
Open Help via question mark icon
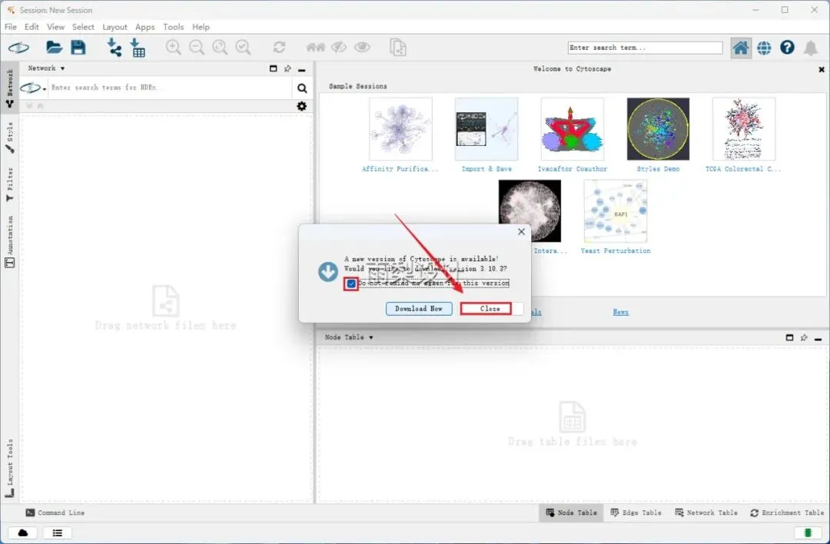(x=787, y=48)
